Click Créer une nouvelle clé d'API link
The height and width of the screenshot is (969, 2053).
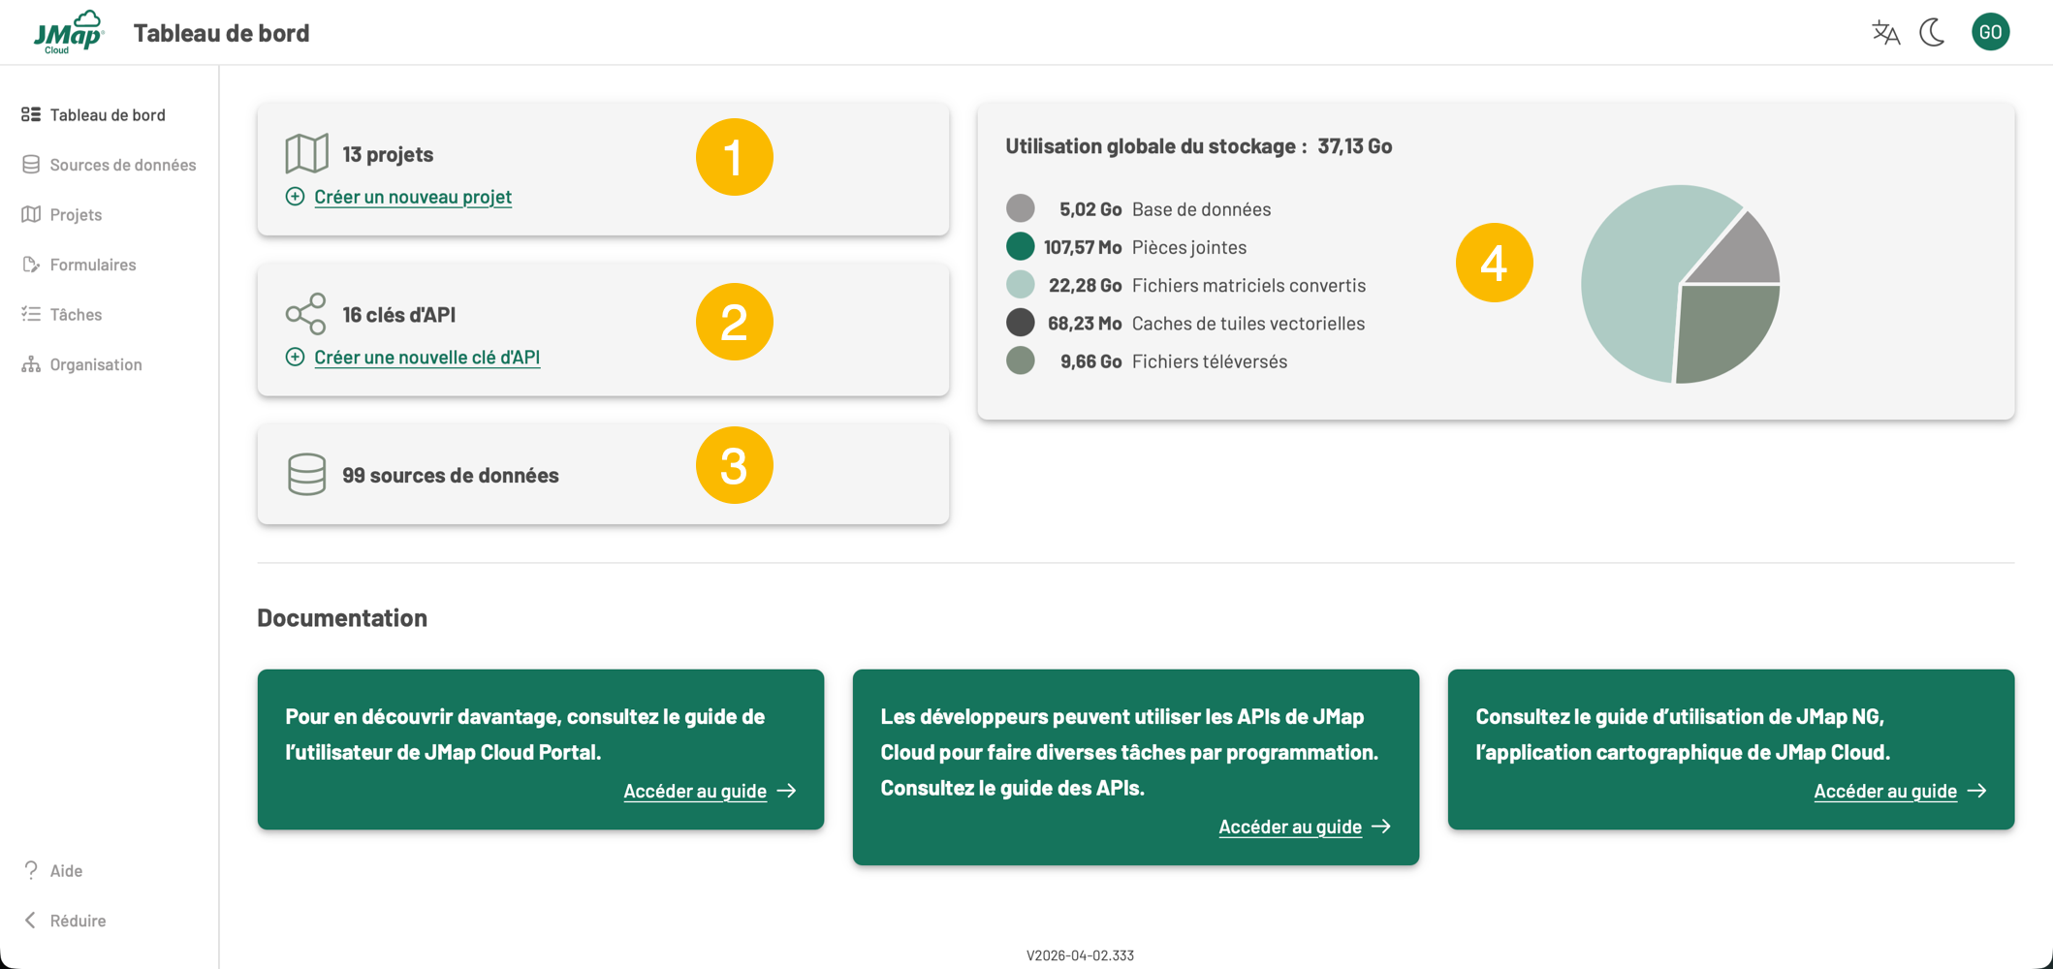(x=426, y=358)
